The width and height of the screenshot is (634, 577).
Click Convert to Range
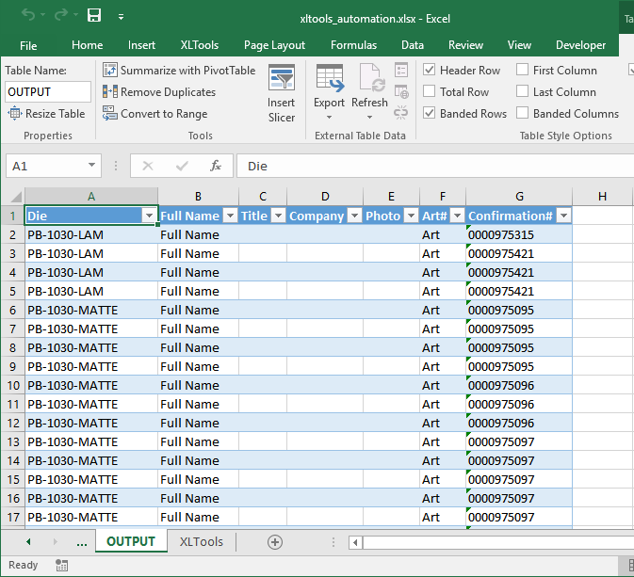click(x=154, y=114)
